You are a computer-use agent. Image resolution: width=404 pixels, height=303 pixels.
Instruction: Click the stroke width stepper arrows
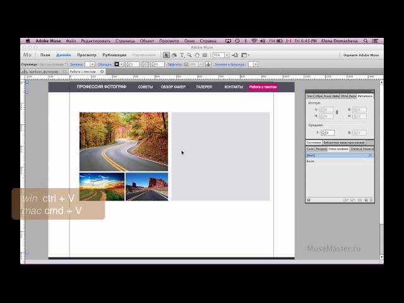(128, 64)
